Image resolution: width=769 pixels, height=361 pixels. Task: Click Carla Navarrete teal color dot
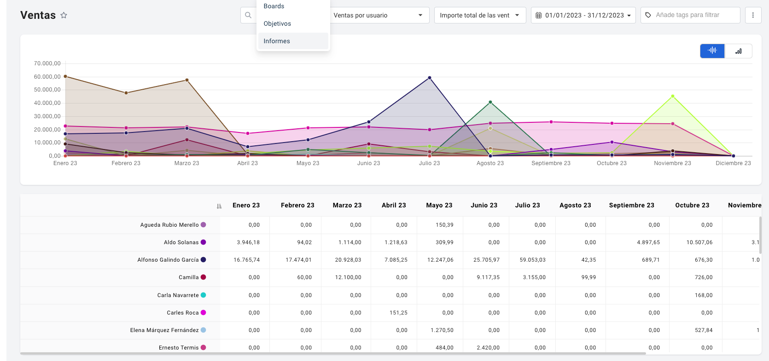pos(204,295)
